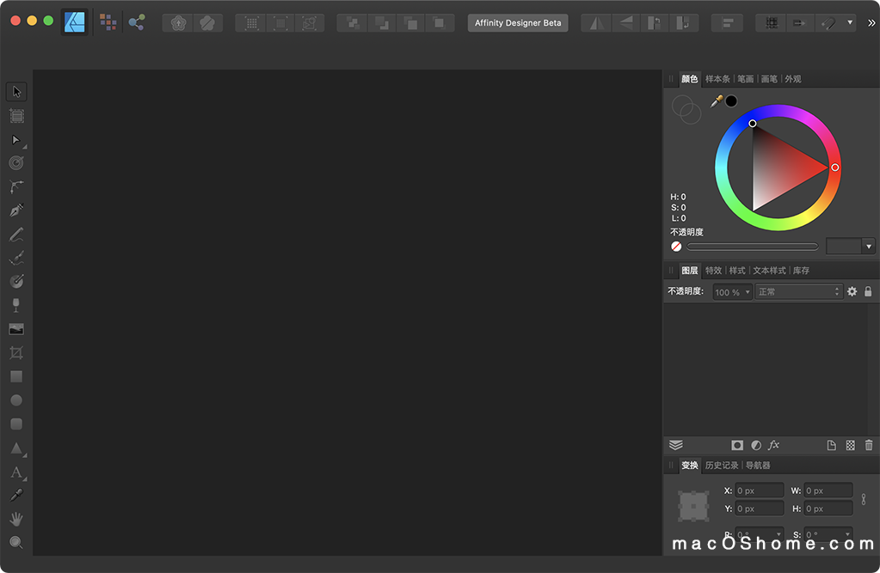The height and width of the screenshot is (573, 880).
Task: Open the 100 % layer opacity dropdown
Action: point(732,292)
